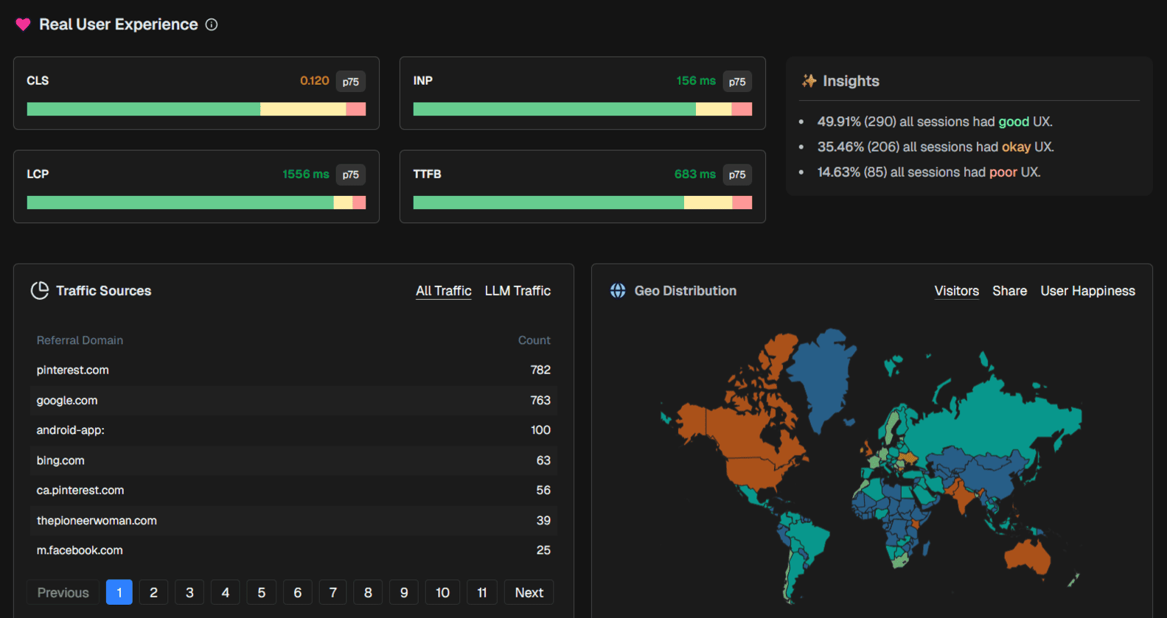Open page 5 of referral domains

pyautogui.click(x=261, y=593)
